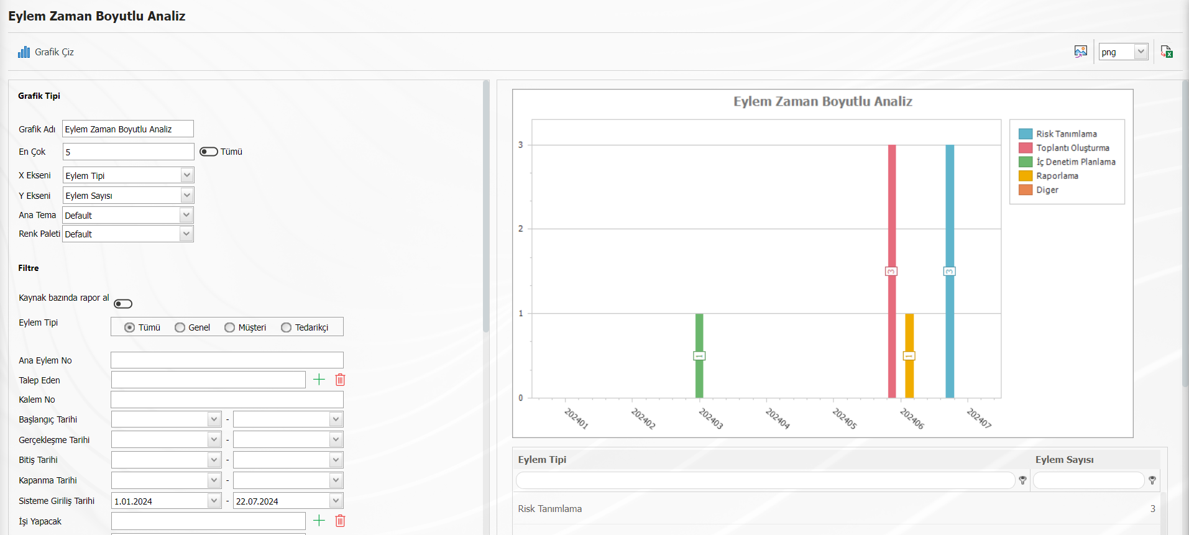Screen dimensions: 1189x535
Task: Open the X Ekseni dropdown
Action: [186, 175]
